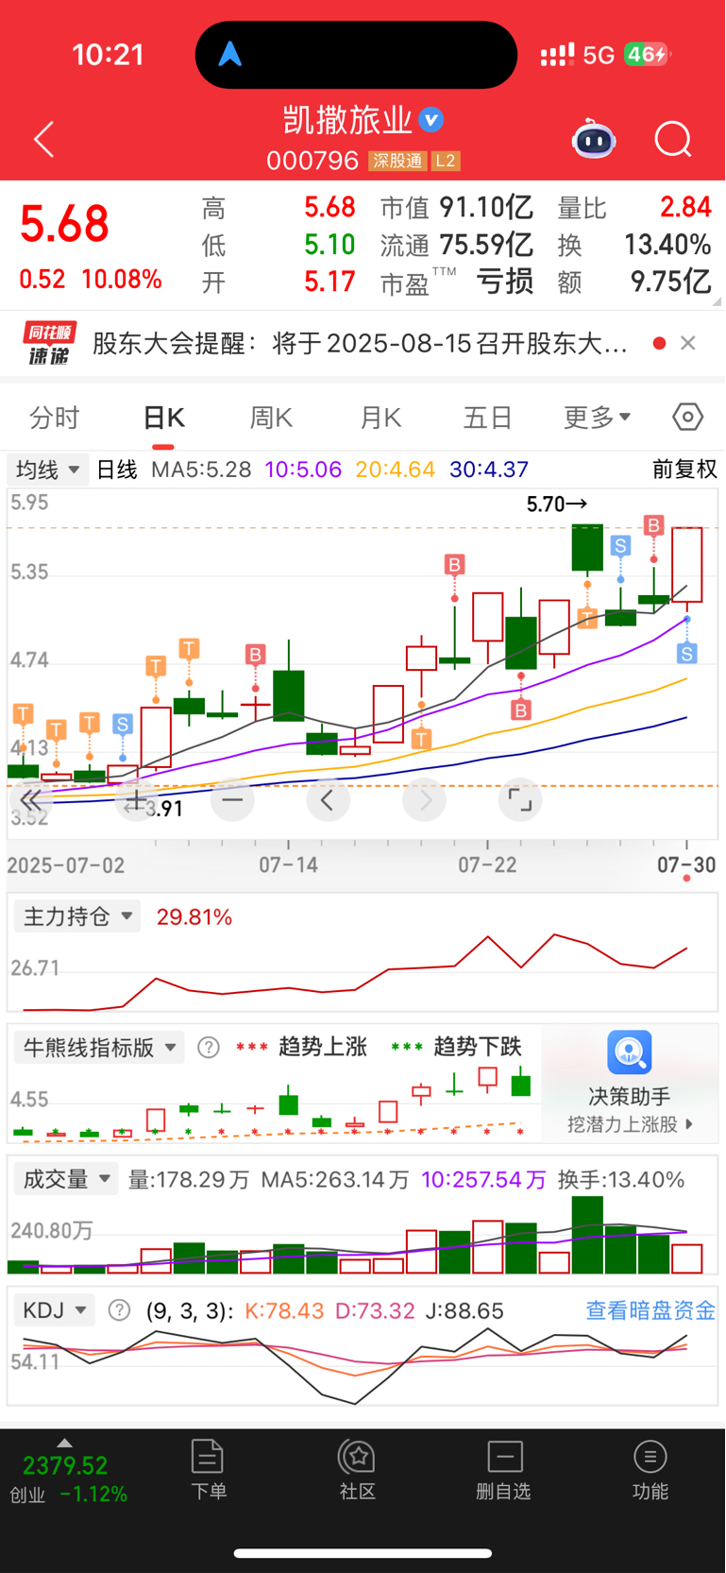Toggle 前复权 adjustment mode

pyautogui.click(x=684, y=470)
